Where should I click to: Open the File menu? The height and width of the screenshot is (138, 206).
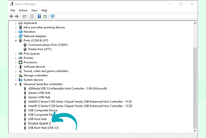(13, 10)
